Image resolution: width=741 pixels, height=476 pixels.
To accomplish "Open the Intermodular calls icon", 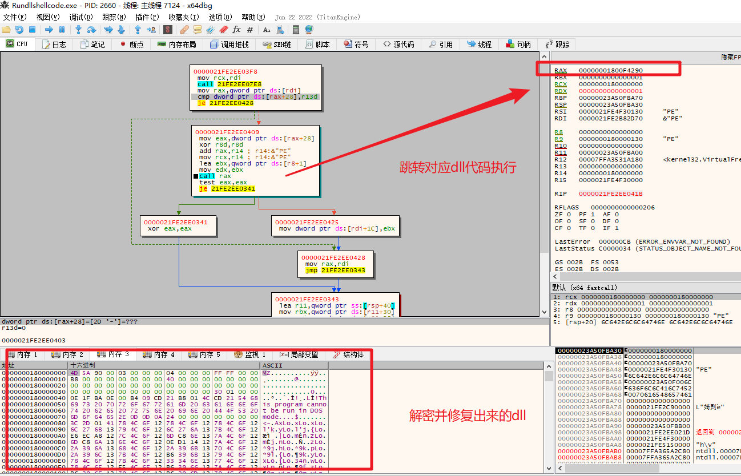I will coord(280,30).
